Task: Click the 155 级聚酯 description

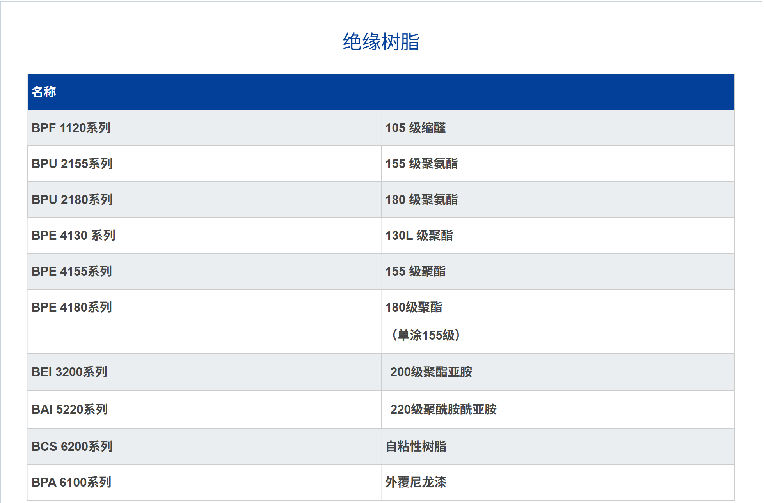Action: [x=415, y=271]
